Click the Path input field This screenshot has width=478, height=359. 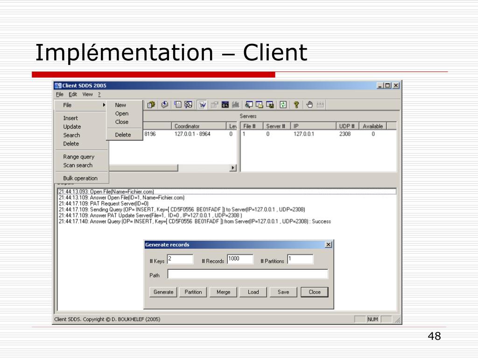248,274
